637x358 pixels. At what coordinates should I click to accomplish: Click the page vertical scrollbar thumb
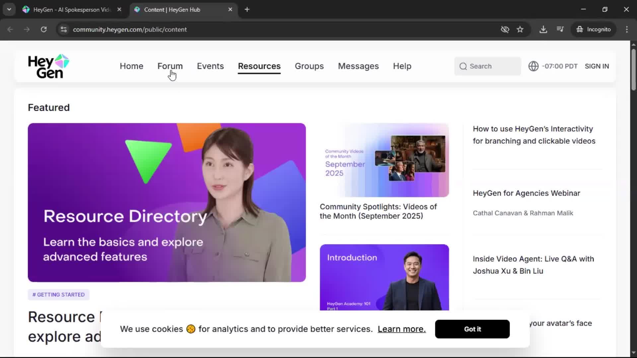point(633,70)
